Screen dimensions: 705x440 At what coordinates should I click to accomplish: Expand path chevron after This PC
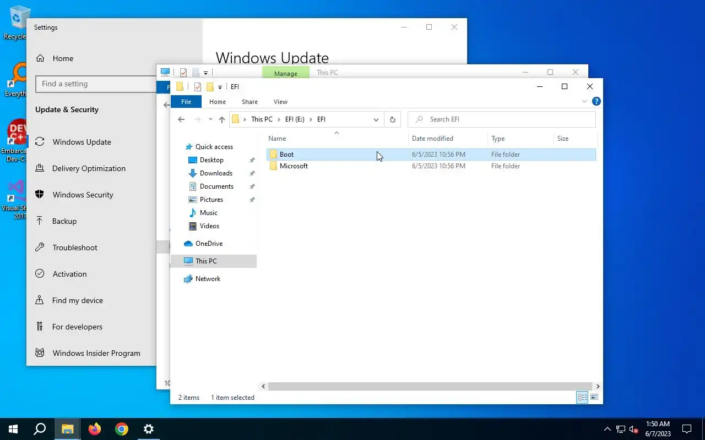tap(279, 119)
